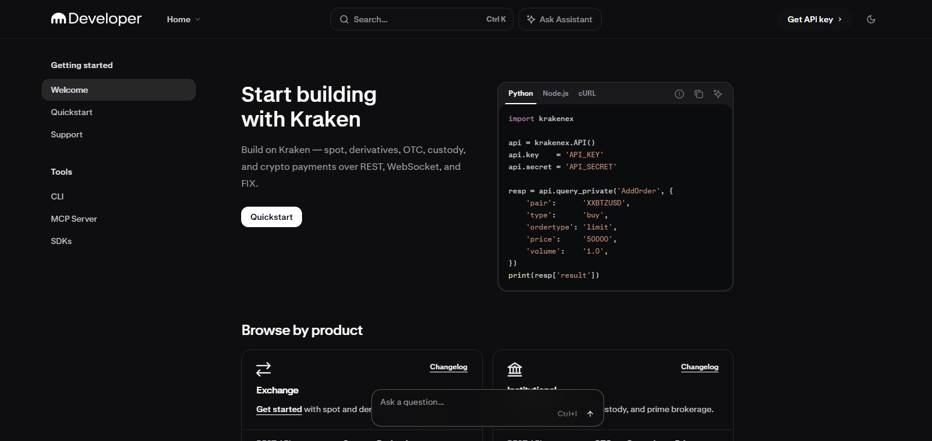Click the search magnifier icon
Image resolution: width=932 pixels, height=441 pixels.
(344, 19)
